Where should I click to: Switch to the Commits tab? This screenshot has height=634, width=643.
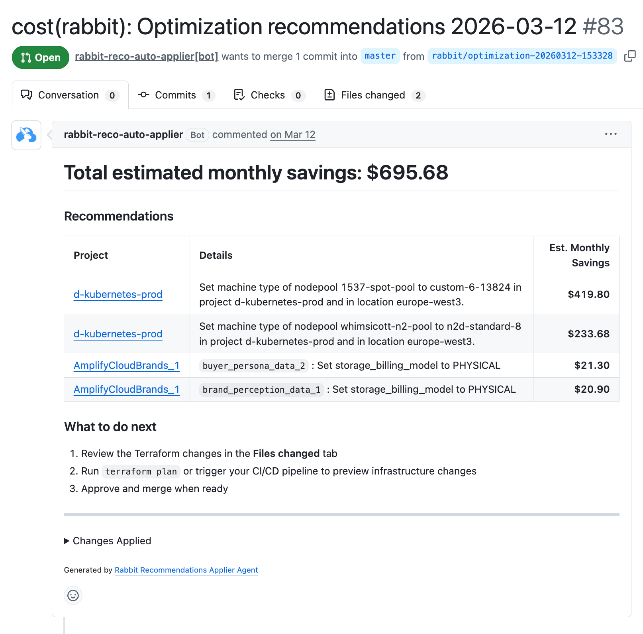tap(176, 95)
